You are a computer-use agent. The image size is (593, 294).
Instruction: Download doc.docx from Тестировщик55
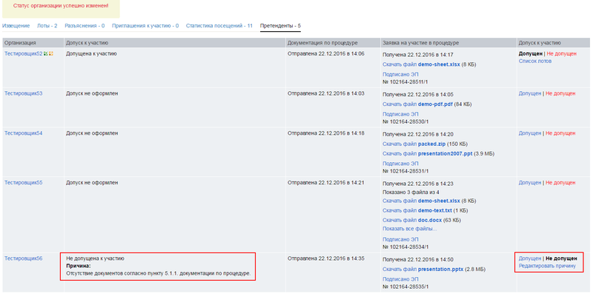(413, 220)
